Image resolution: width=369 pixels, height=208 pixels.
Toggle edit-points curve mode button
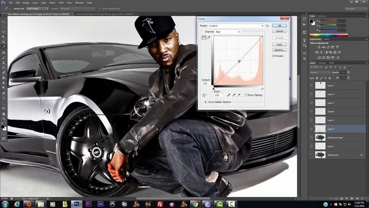coord(204,38)
